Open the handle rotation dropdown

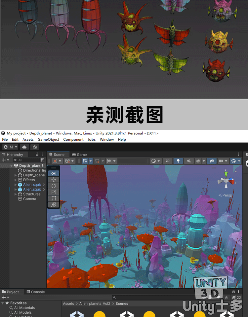tap(69, 161)
